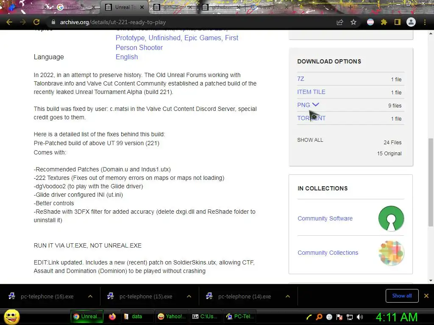Close the downloads bar
The width and height of the screenshot is (434, 325).
coord(426,296)
